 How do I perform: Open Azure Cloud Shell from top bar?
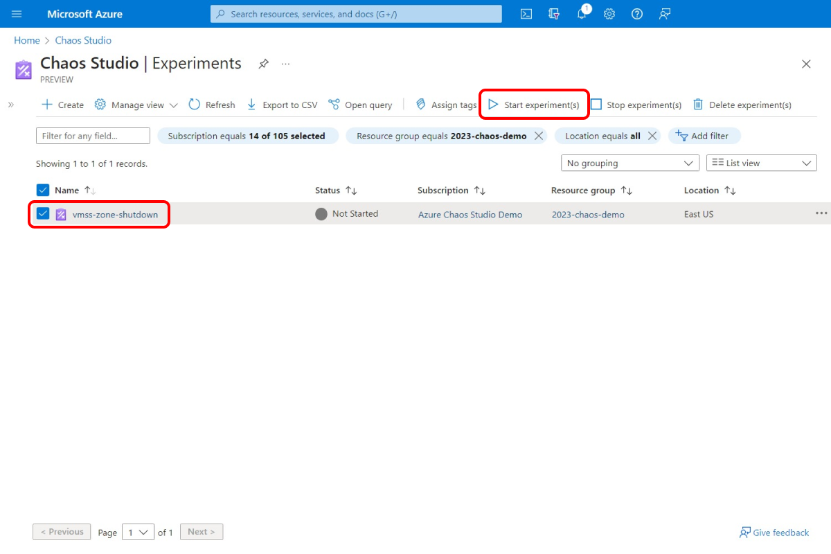[526, 14]
